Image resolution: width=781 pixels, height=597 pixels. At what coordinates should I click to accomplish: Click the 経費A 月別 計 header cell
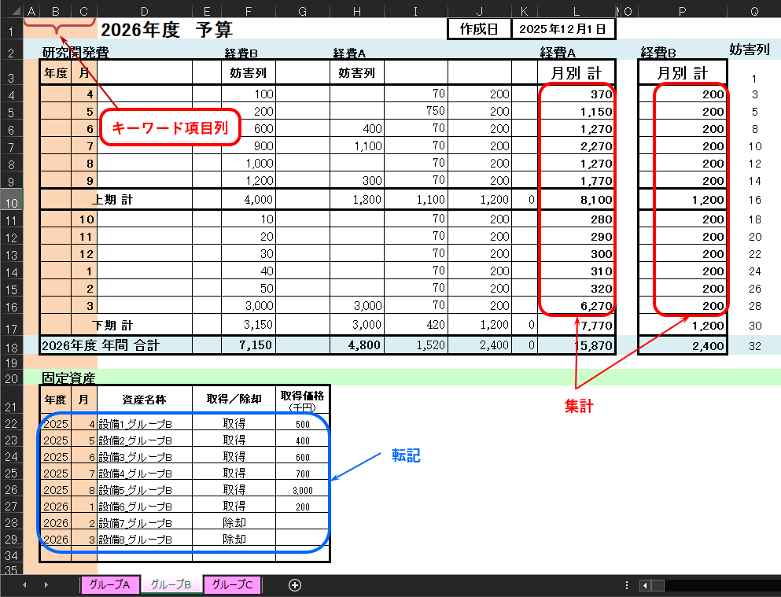point(577,72)
